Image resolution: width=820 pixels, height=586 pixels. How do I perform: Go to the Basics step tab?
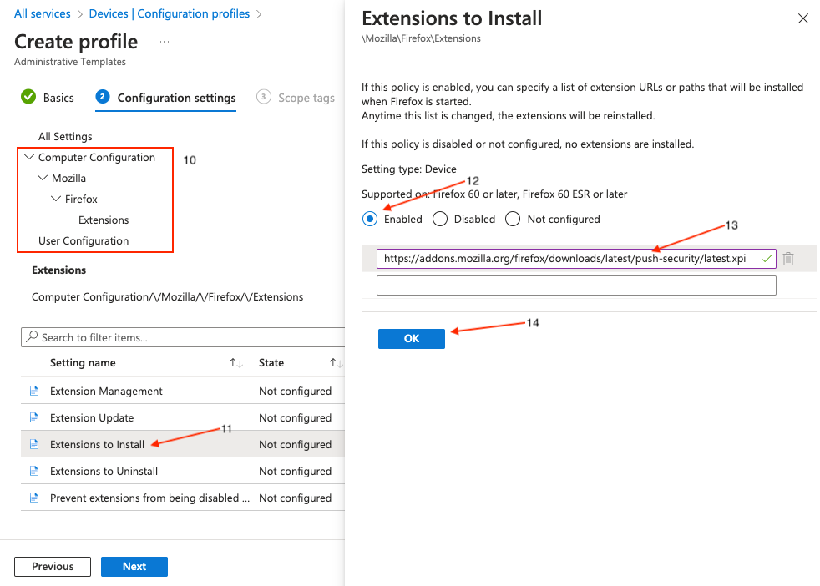point(48,98)
